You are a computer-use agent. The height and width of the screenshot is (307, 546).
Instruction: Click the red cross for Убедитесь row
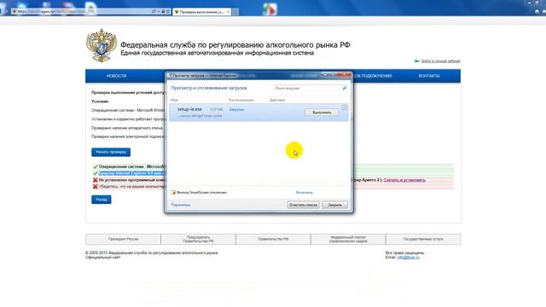point(95,187)
